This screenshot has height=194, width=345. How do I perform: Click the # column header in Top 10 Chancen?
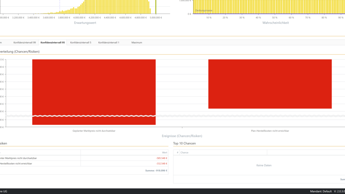click(x=176, y=152)
